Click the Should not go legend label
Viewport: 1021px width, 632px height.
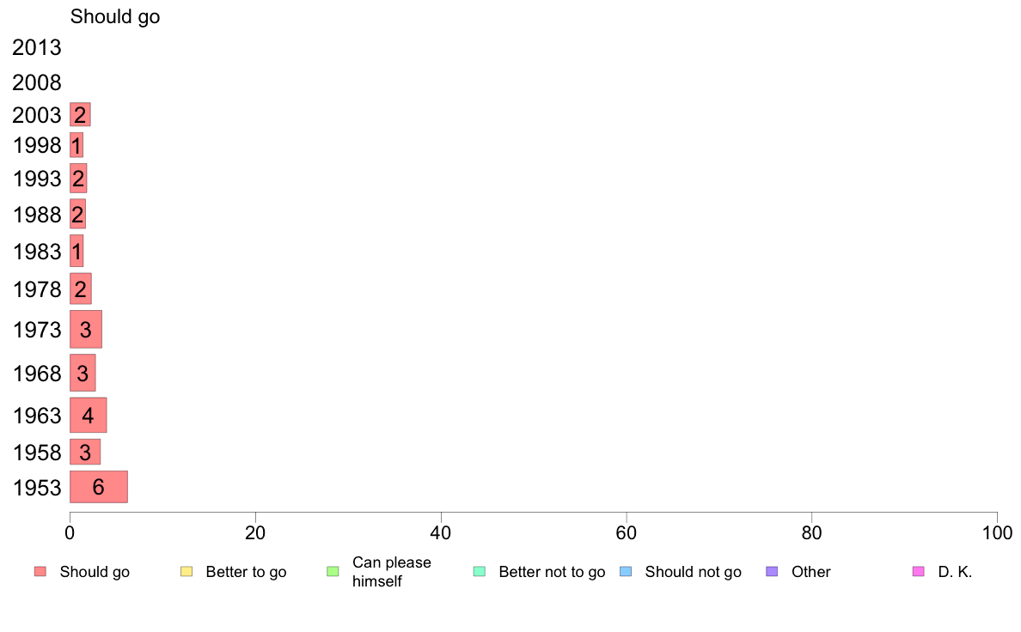coord(693,572)
